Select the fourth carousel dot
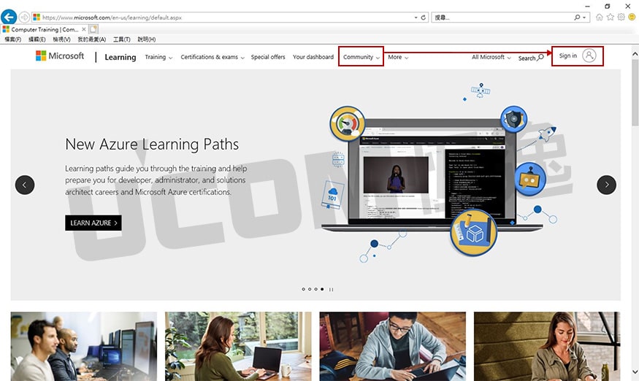639x381 pixels. (x=322, y=289)
